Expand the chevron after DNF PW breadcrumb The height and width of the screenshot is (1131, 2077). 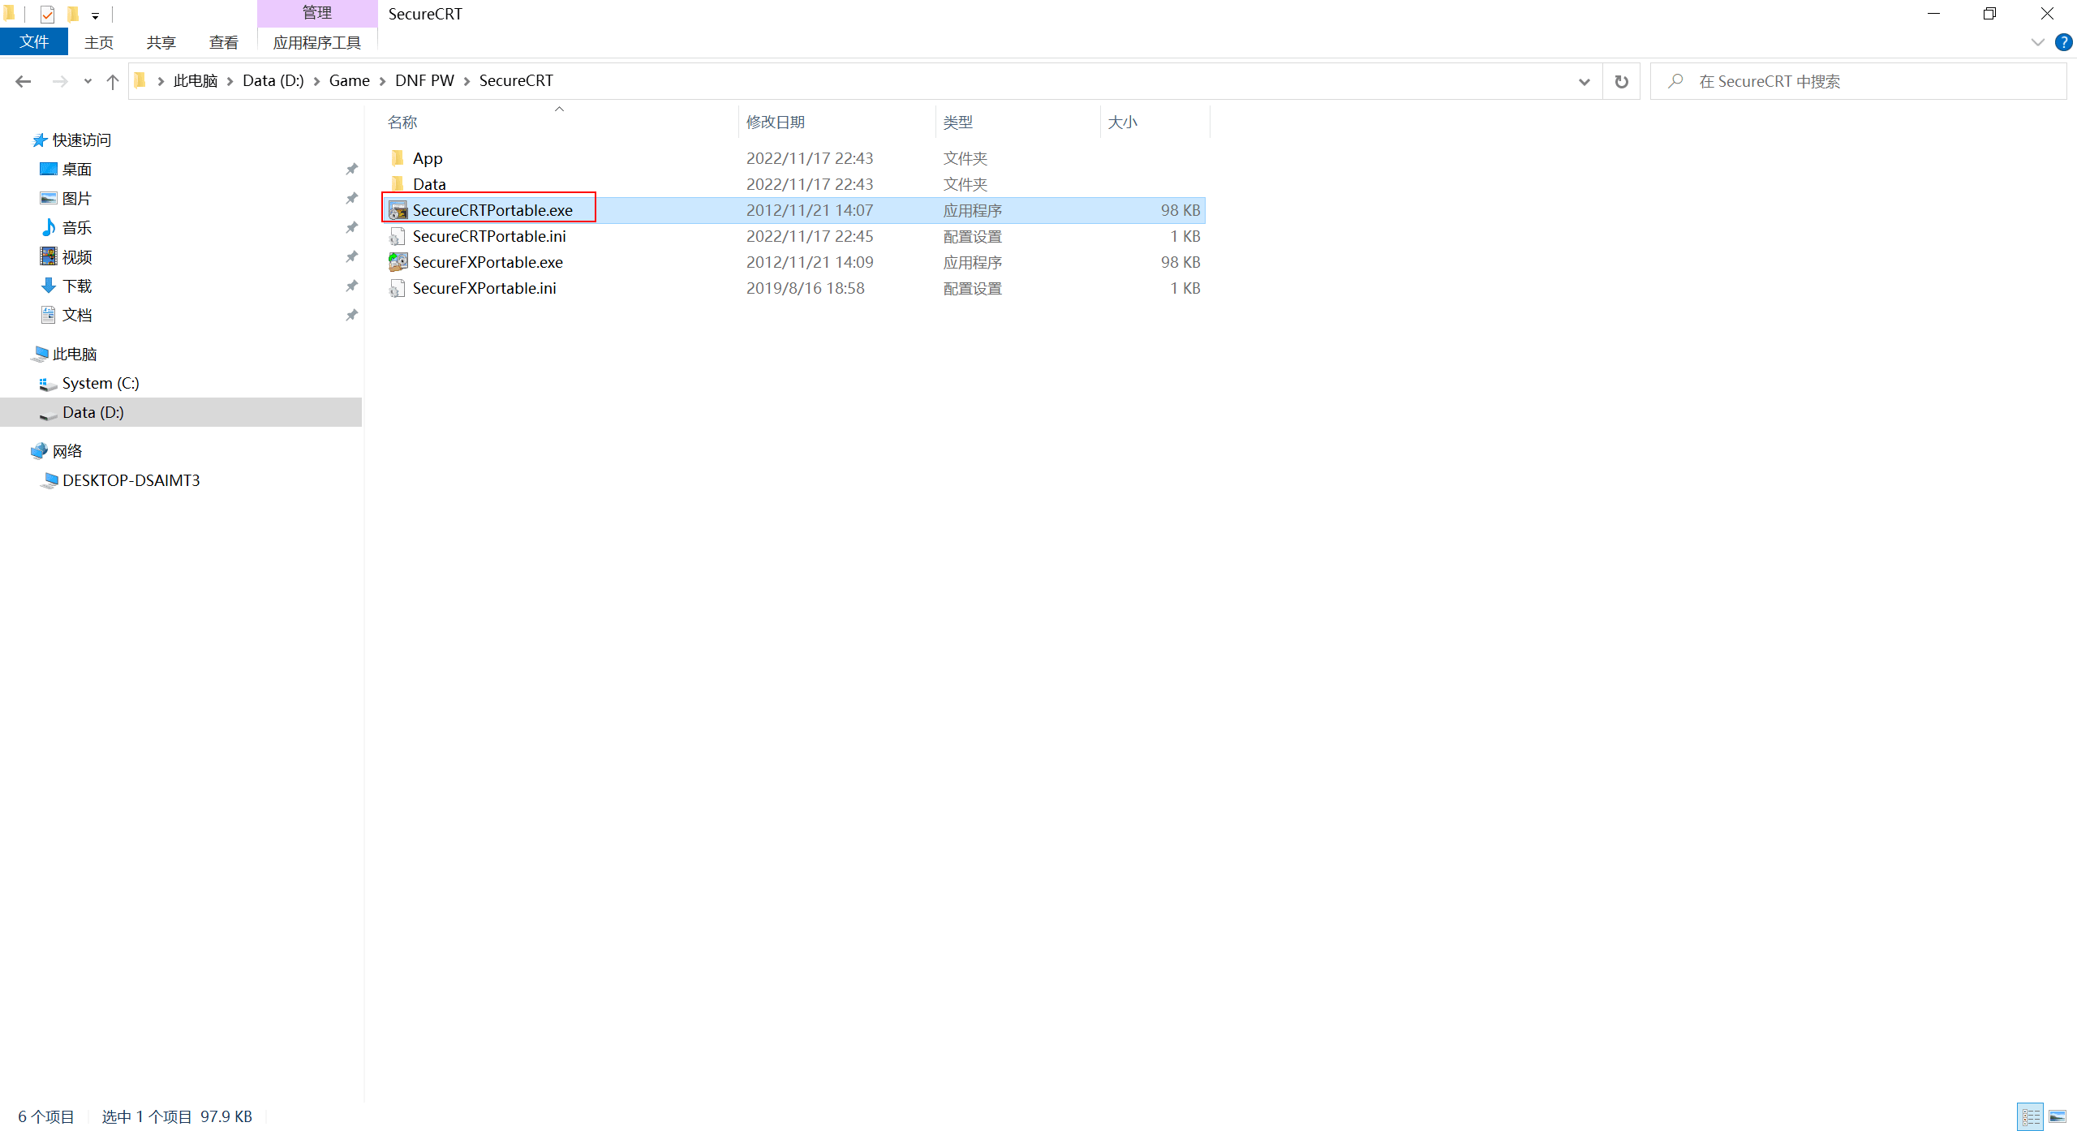467,81
